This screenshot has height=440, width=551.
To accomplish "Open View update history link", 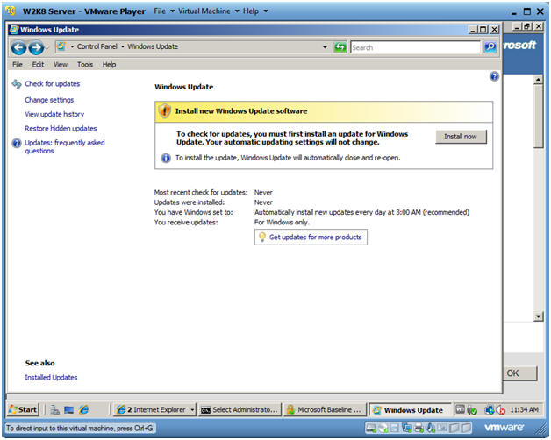I will [54, 115].
